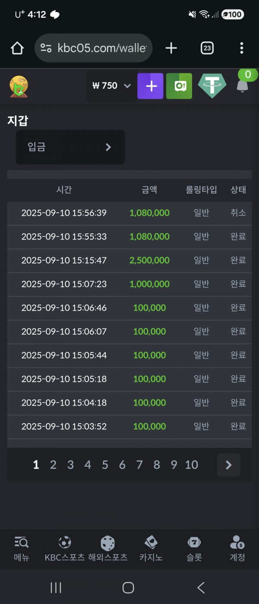Go to next page with arrow
Image resolution: width=259 pixels, height=604 pixels.
click(x=229, y=465)
